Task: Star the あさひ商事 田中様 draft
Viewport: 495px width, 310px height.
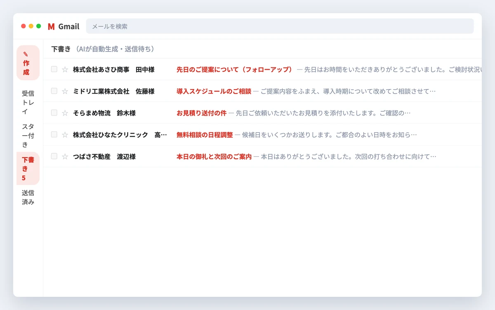Action: [65, 70]
